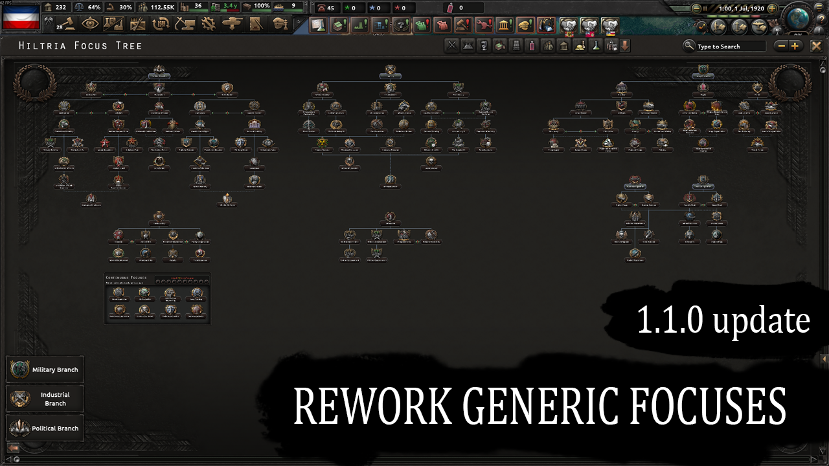Click the fuel value 3.4 y

[x=230, y=7]
